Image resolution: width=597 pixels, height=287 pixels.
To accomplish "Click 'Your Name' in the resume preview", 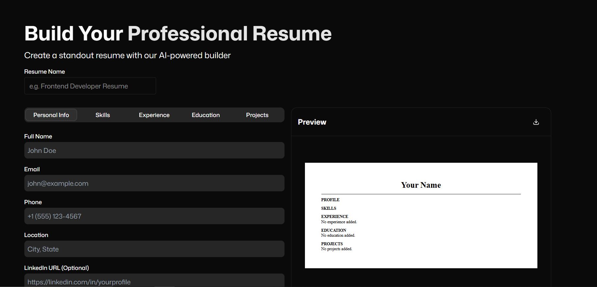I will pos(421,185).
